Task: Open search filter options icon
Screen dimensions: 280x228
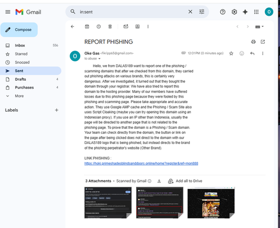Action: (202, 12)
